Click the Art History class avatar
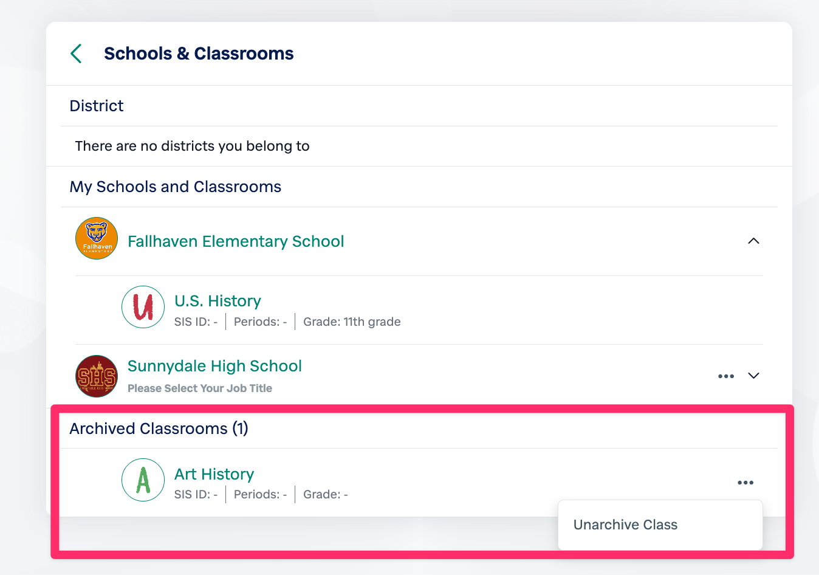This screenshot has width=819, height=575. tap(143, 480)
